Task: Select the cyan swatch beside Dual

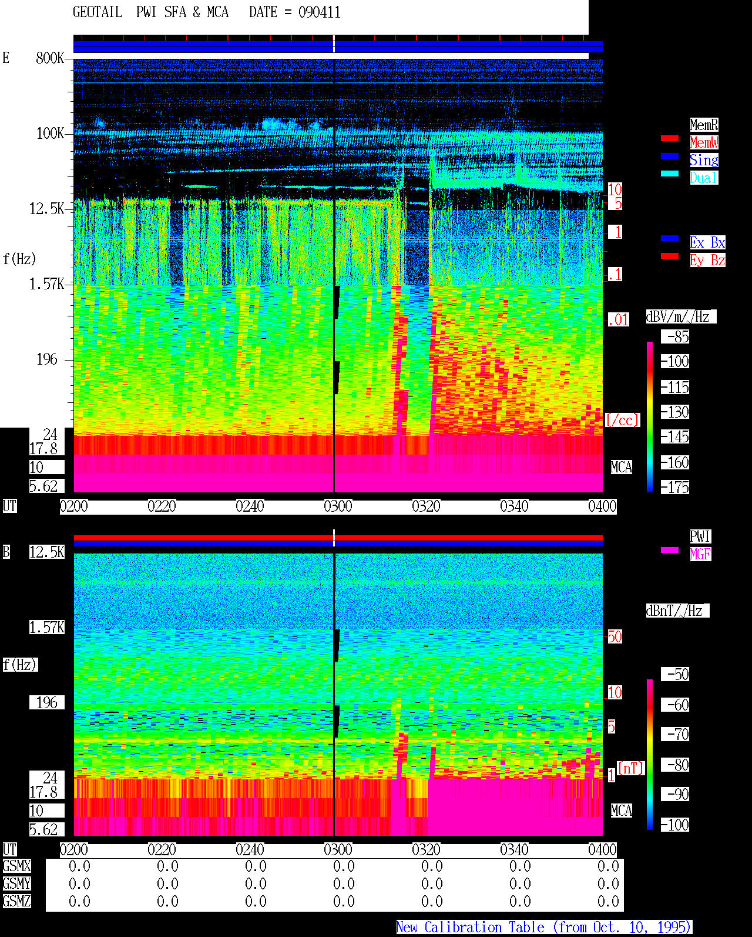Action: pyautogui.click(x=670, y=174)
